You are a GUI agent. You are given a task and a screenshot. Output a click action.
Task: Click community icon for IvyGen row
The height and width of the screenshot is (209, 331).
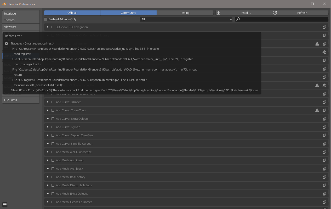(324, 127)
